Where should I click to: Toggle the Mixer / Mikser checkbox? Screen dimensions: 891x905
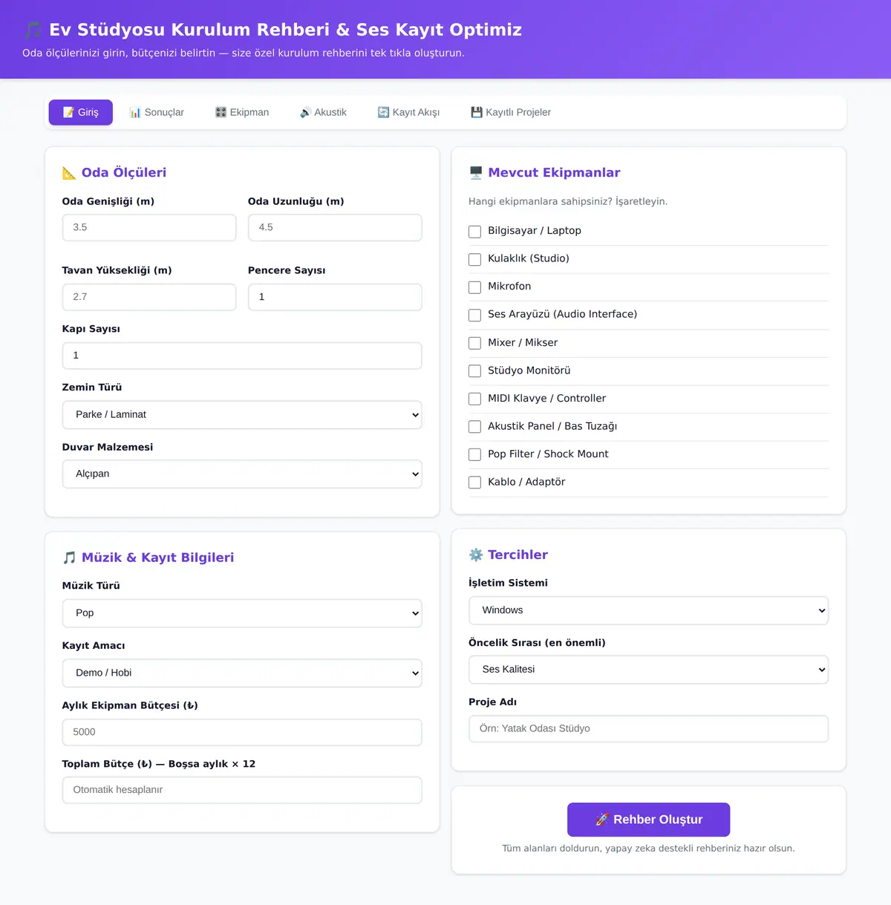(x=475, y=343)
